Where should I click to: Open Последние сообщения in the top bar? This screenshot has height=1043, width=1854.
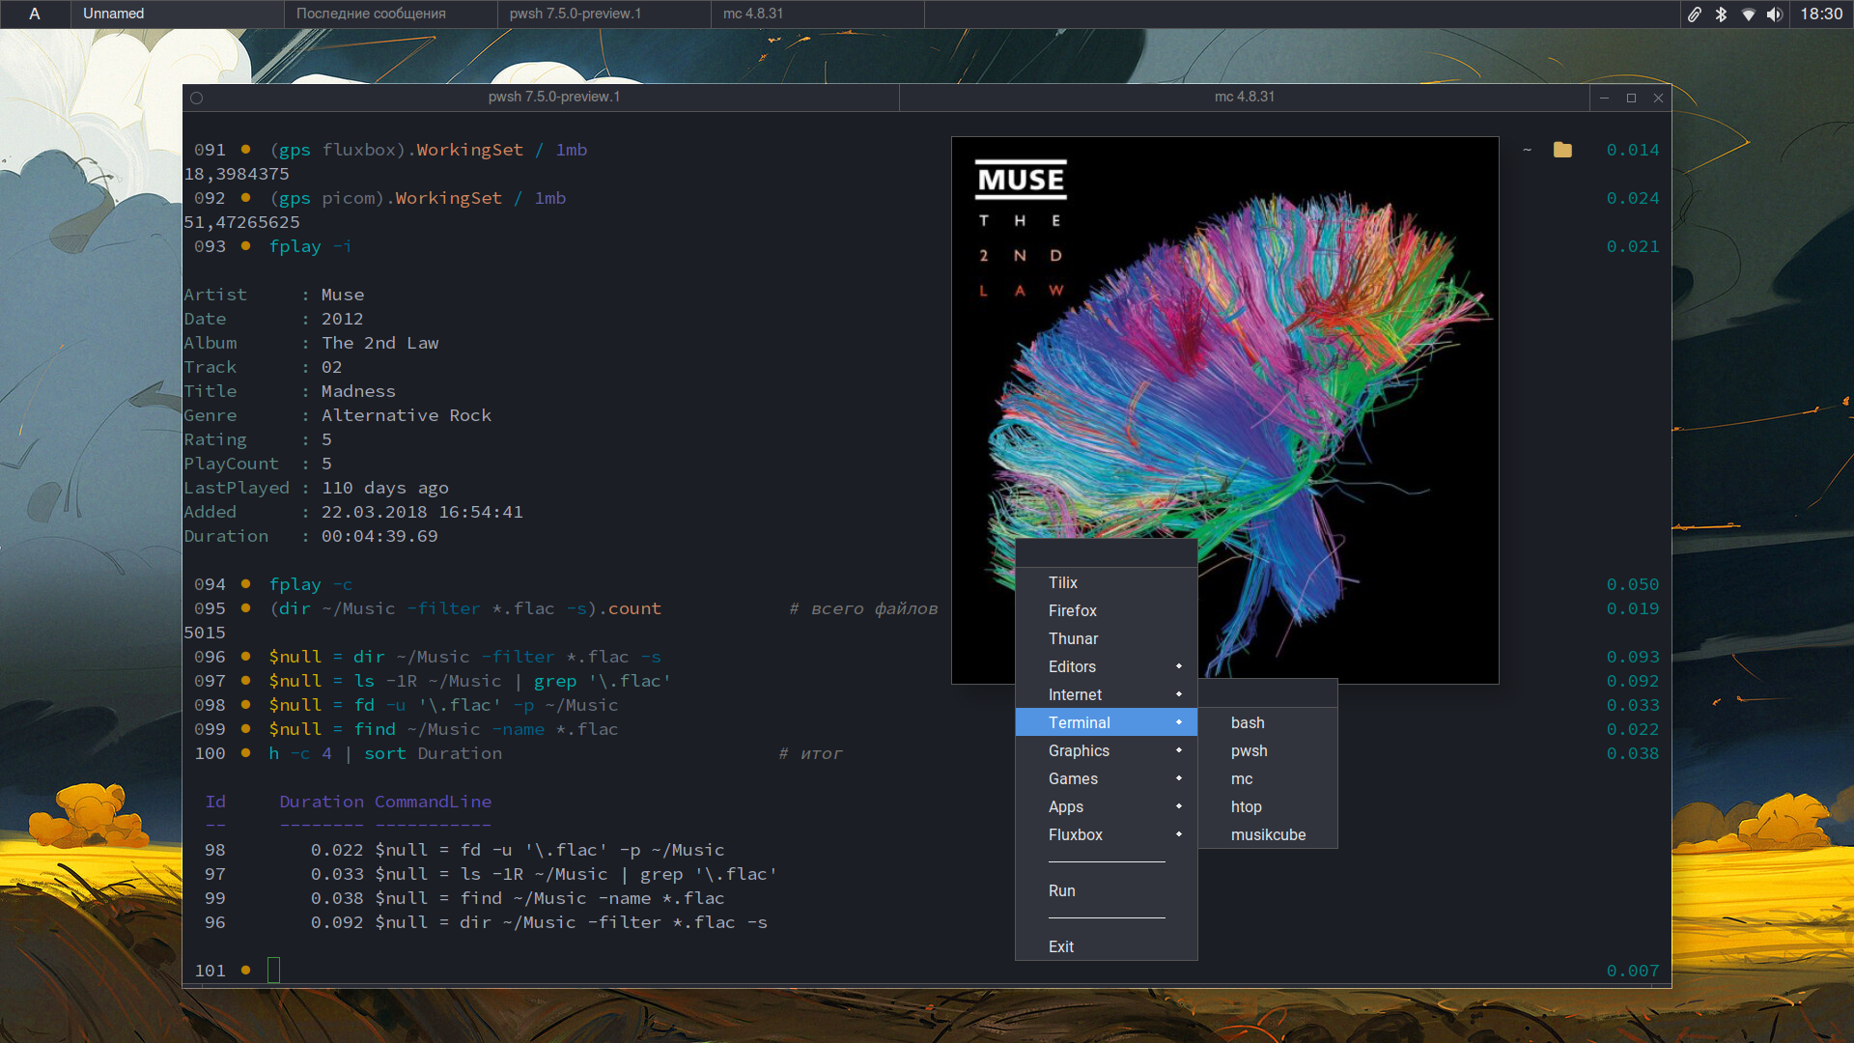point(391,14)
